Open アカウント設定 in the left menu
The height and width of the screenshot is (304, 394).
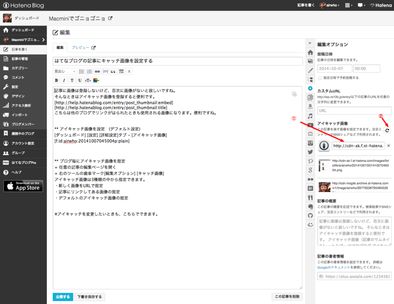[23, 143]
